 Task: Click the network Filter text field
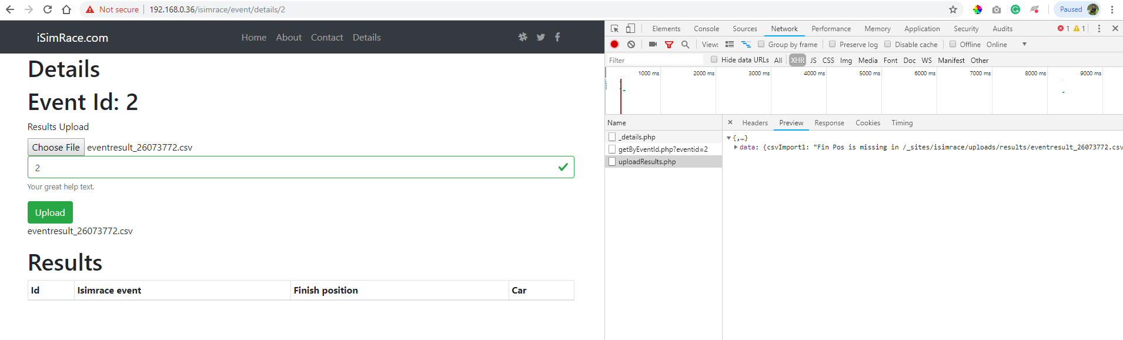tap(654, 60)
